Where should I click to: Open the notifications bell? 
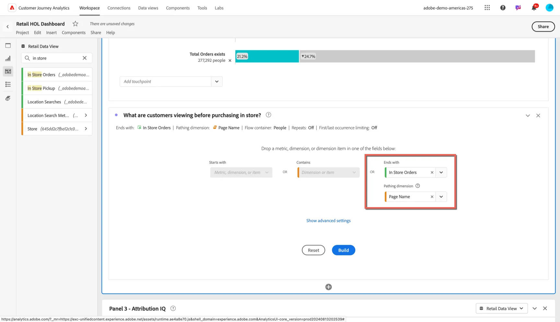[534, 7]
